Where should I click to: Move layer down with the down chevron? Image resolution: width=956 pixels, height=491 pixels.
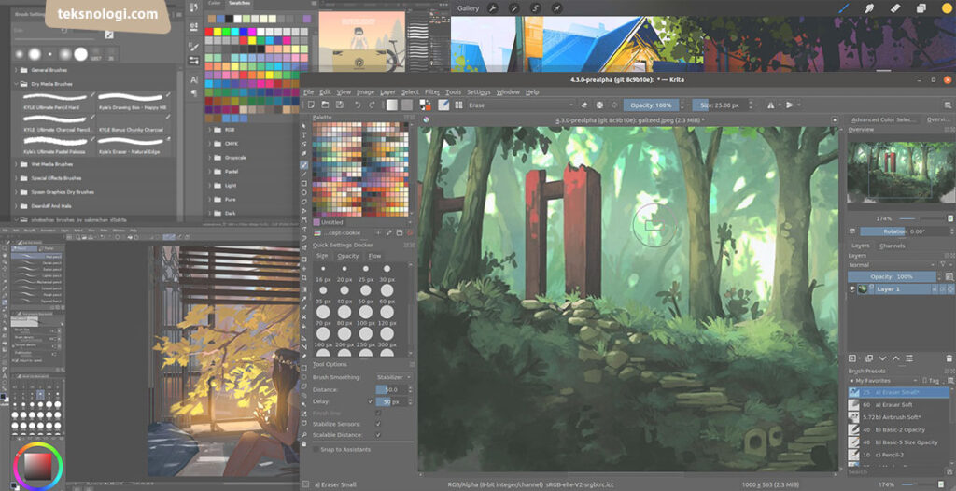click(x=881, y=358)
